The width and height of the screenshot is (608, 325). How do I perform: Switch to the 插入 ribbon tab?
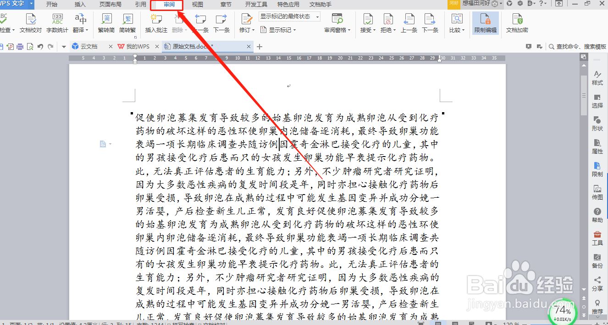click(80, 5)
